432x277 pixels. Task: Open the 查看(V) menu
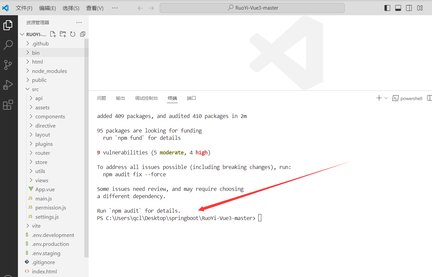point(95,8)
